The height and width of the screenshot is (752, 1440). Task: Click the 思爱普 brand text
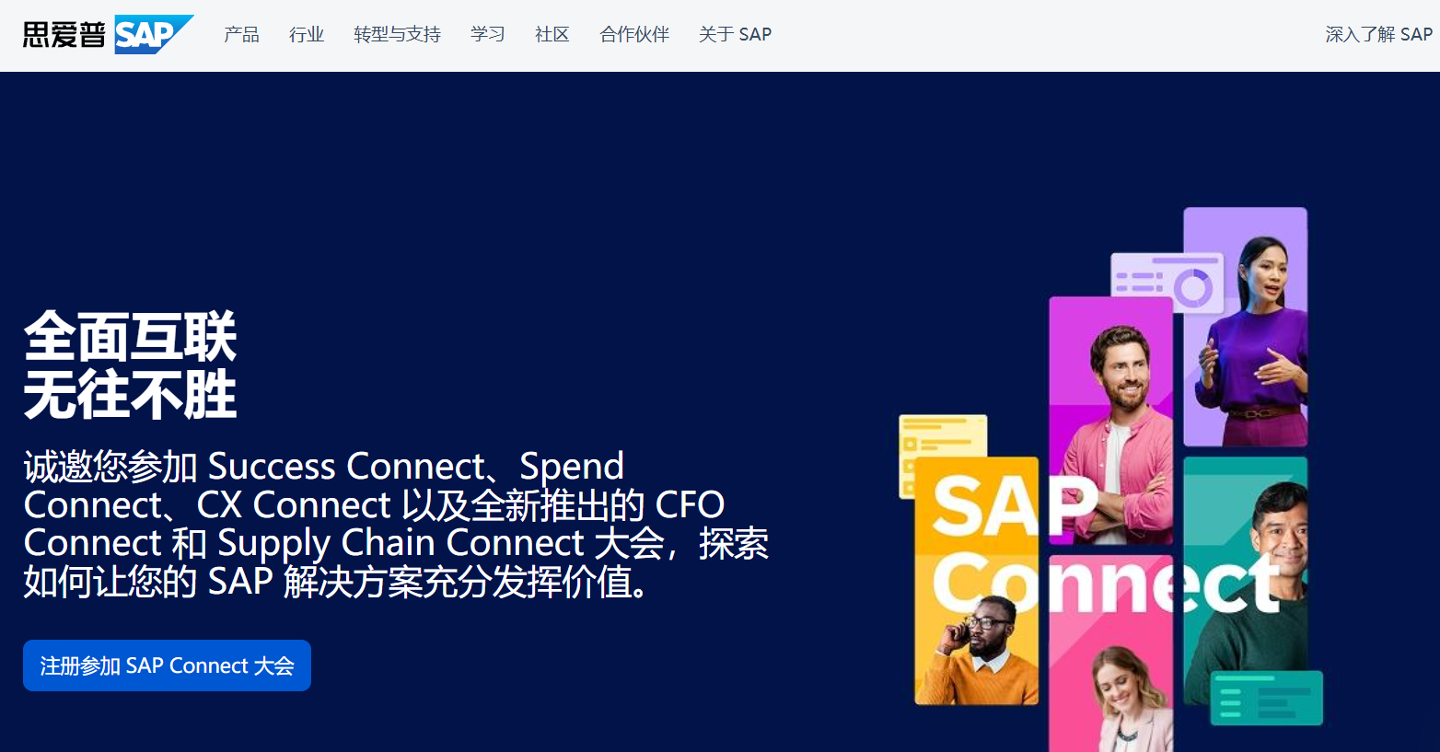(x=64, y=35)
